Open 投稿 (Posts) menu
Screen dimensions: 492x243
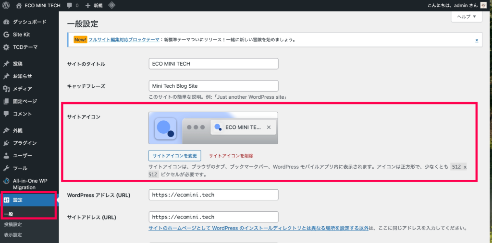(17, 63)
